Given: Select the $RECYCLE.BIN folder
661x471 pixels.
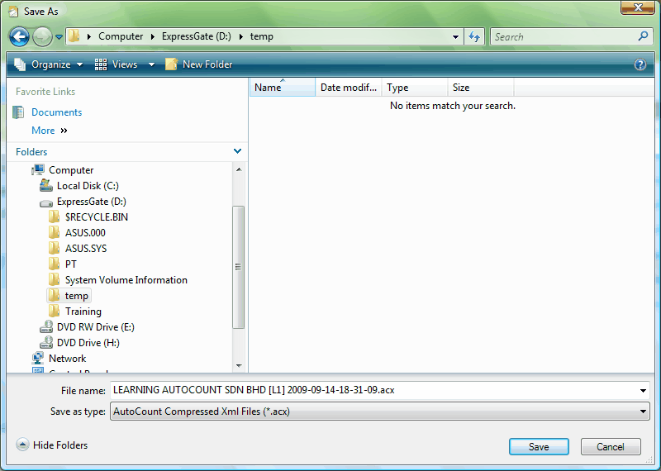Looking at the screenshot, I should coord(97,217).
